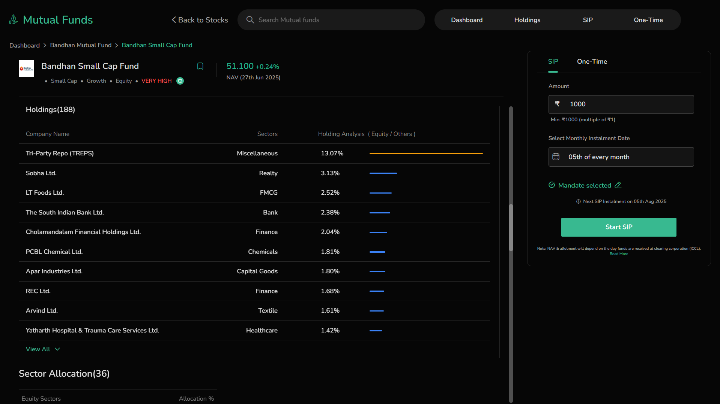Click the Sector Allocation(36) heading

64,374
